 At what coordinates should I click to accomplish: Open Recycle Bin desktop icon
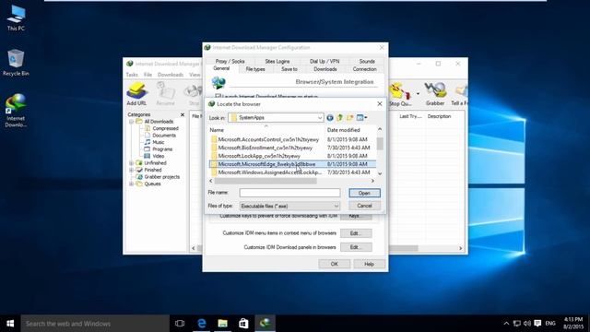coord(16,63)
